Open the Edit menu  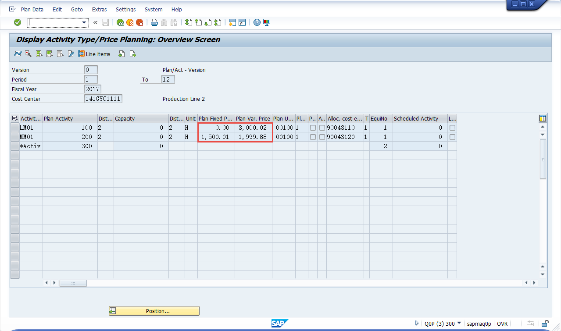[57, 9]
